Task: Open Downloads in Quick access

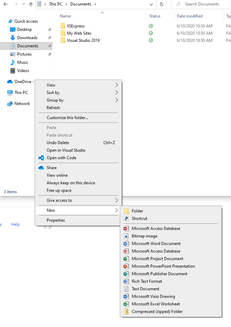Action: [x=27, y=38]
